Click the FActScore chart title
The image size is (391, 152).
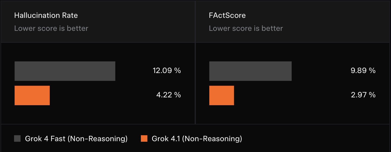coord(227,15)
